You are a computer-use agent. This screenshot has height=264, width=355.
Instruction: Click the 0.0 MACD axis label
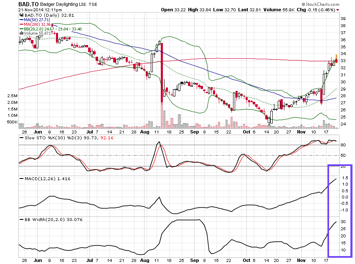click(x=345, y=197)
